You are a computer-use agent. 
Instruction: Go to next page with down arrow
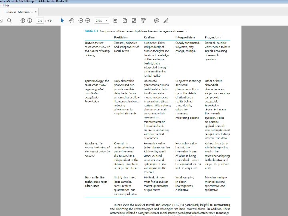click(30, 20)
